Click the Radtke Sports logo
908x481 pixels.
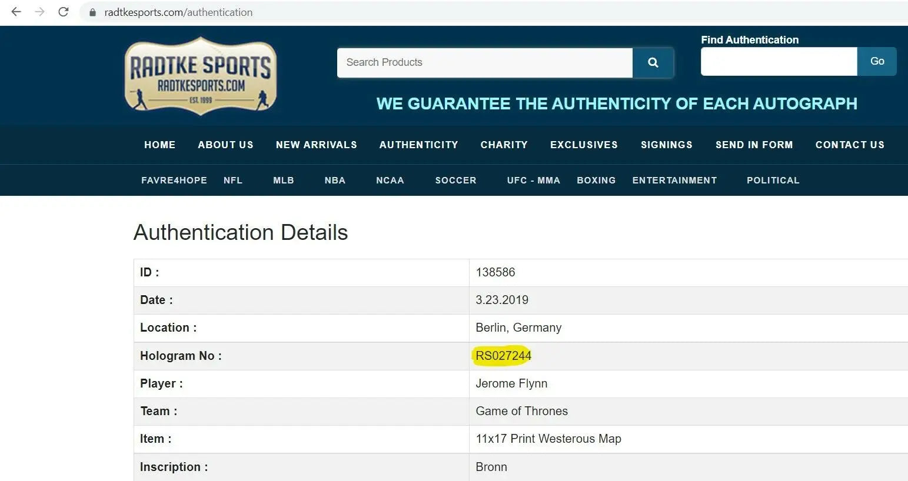201,76
